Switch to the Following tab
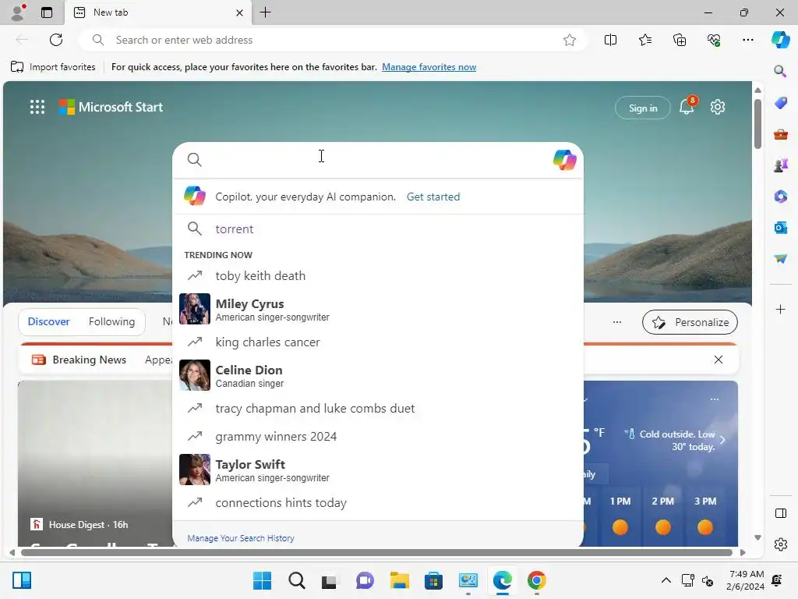 coord(111,321)
